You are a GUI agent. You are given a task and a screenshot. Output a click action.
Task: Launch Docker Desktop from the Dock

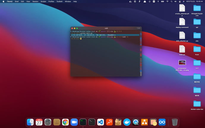[127, 122]
